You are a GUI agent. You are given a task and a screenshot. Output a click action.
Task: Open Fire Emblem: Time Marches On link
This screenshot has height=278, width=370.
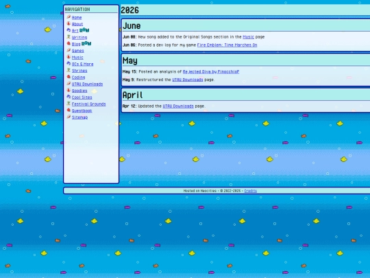click(x=227, y=45)
